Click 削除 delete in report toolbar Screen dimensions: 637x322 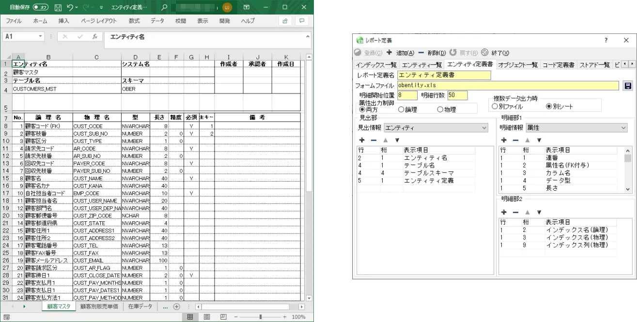(x=432, y=53)
